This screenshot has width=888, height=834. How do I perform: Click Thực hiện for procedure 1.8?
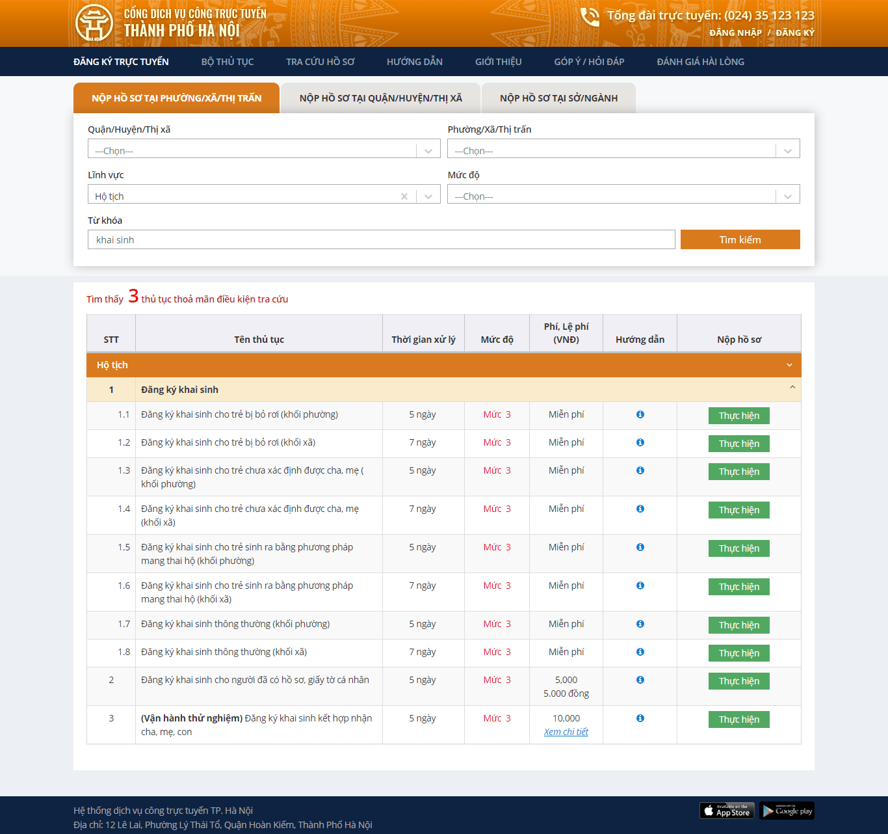click(x=738, y=653)
